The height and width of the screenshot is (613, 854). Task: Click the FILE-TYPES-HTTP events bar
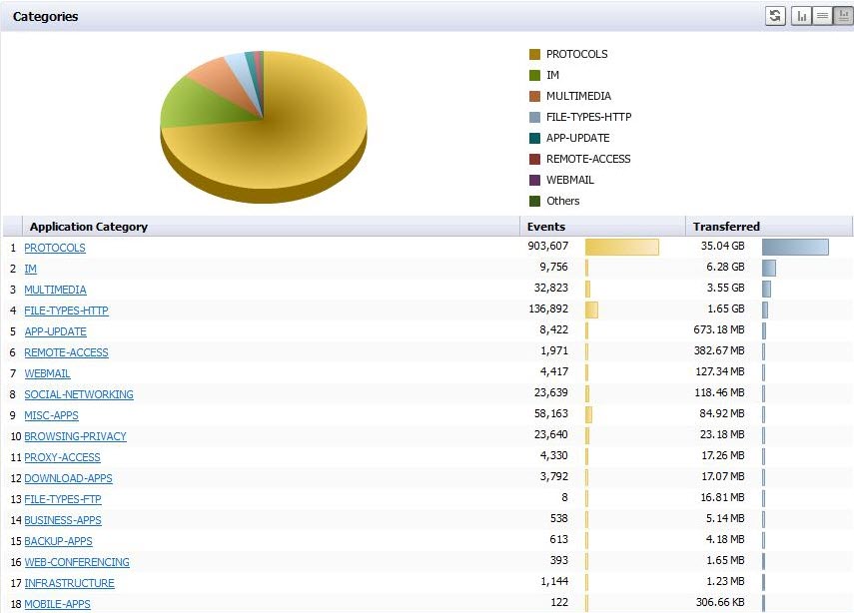click(591, 309)
